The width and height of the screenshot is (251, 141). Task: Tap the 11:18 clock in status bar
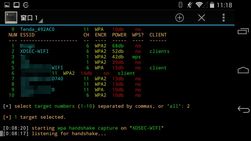[224, 5]
